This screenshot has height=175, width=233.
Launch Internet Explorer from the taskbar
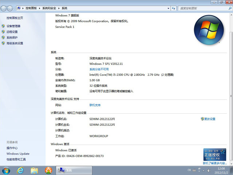pyautogui.click(x=20, y=170)
